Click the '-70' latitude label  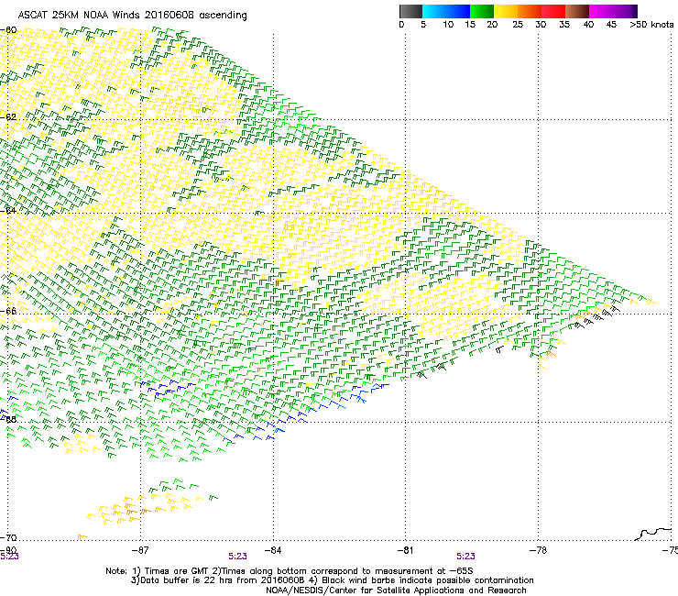click(8, 537)
